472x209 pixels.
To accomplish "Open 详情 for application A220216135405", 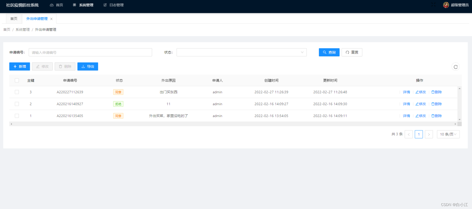I will [x=406, y=116].
